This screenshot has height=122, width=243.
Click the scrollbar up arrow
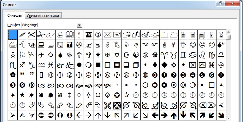[228, 32]
